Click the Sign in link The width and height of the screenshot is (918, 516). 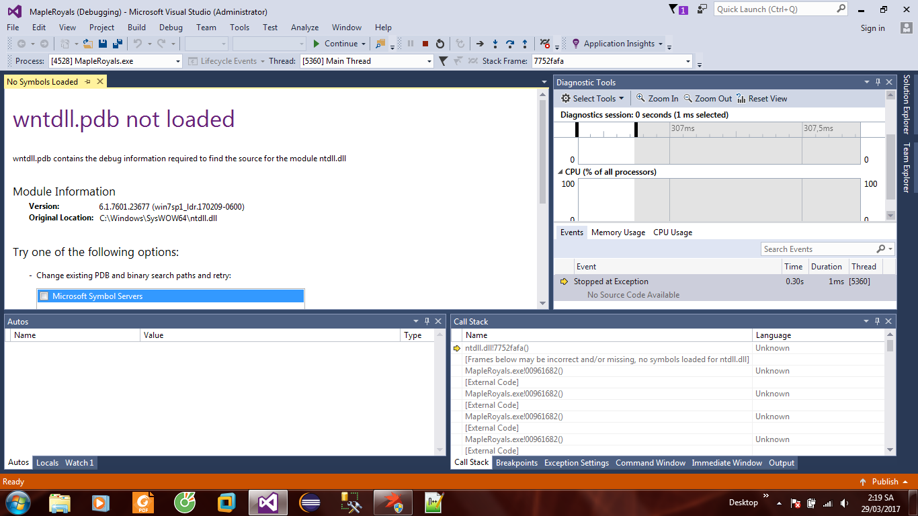pos(873,28)
